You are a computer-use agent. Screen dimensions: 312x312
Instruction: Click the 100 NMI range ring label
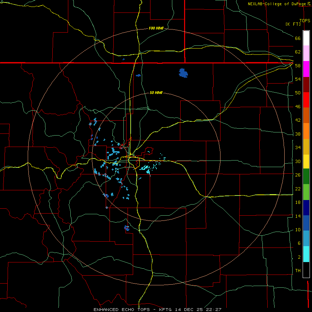156,28
